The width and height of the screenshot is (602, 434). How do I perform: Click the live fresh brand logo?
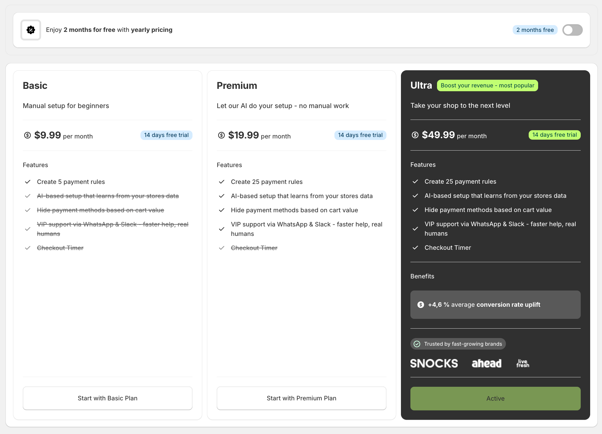tap(523, 363)
